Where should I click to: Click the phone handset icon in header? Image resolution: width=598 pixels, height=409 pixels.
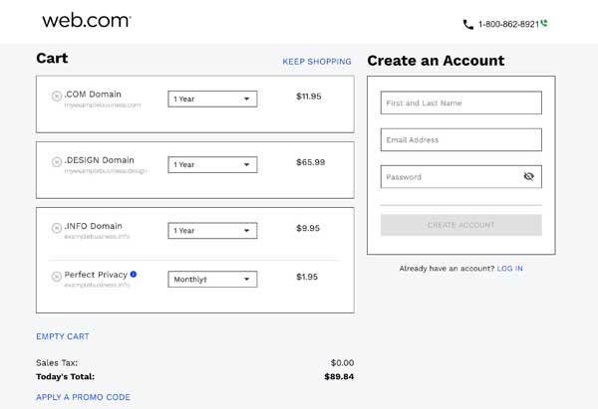click(468, 24)
